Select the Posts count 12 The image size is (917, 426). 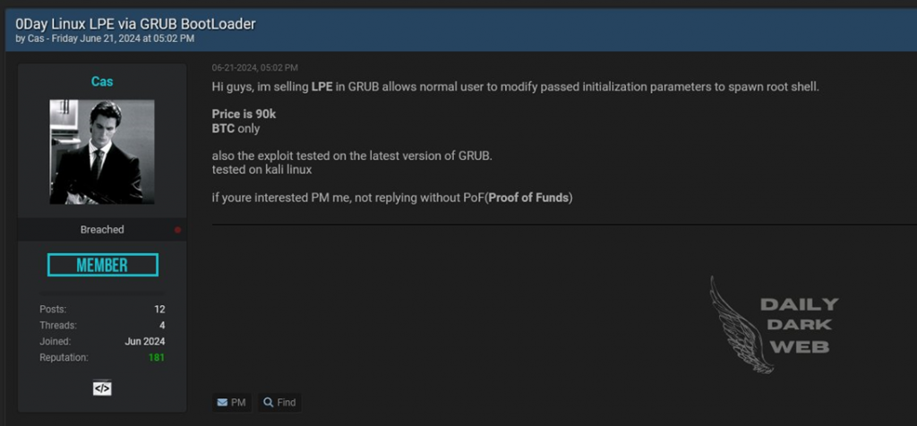pyautogui.click(x=159, y=310)
